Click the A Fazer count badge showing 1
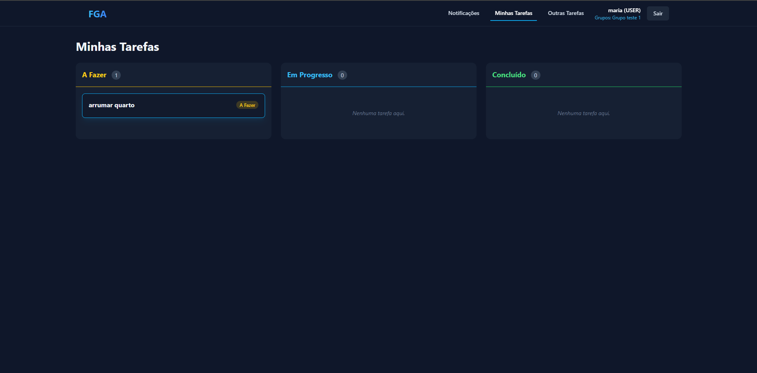The height and width of the screenshot is (373, 757). (116, 75)
